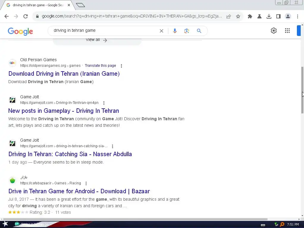Open the Google apps grid
This screenshot has height=228, width=304.
click(x=287, y=31)
